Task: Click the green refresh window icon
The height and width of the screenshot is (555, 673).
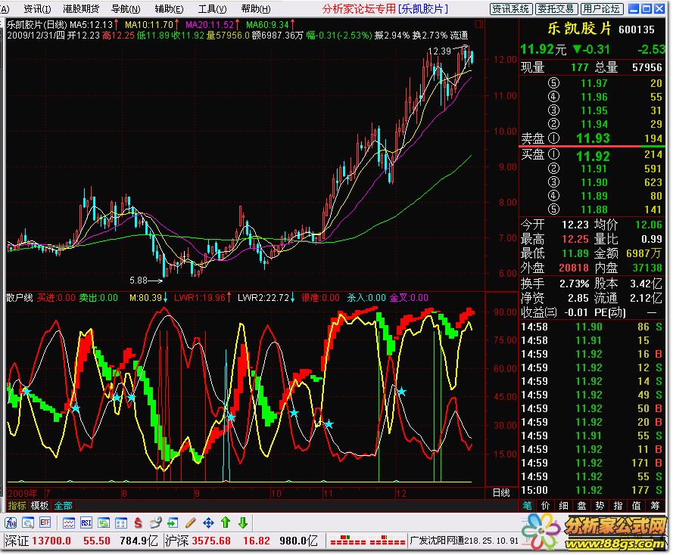Action: click(104, 522)
